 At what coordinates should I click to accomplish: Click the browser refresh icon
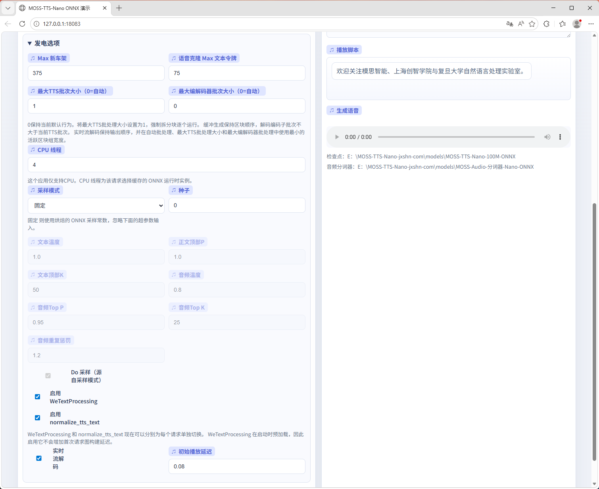(22, 24)
